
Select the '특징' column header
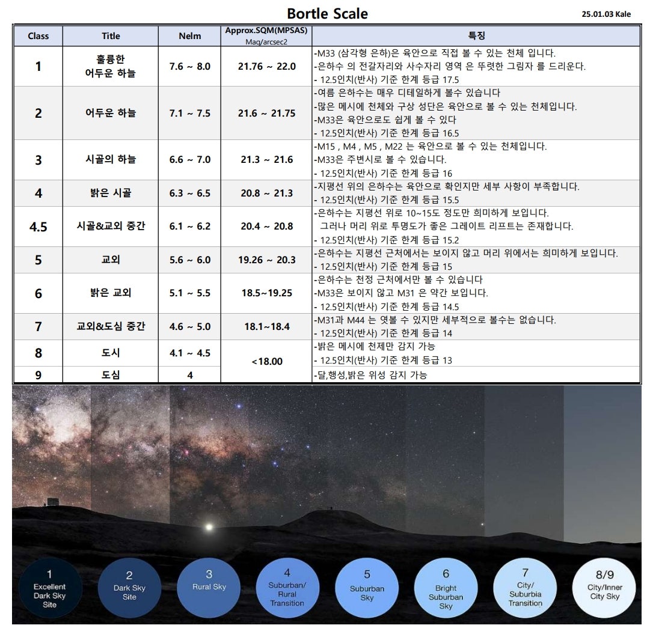[476, 36]
